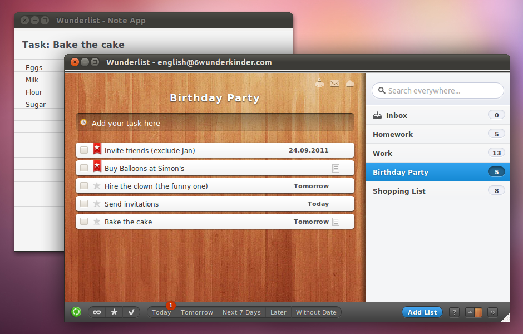Star the Send invitations task
This screenshot has width=523, height=334.
pyautogui.click(x=97, y=204)
